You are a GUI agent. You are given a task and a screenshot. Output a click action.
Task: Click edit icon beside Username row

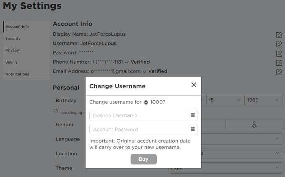279,44
